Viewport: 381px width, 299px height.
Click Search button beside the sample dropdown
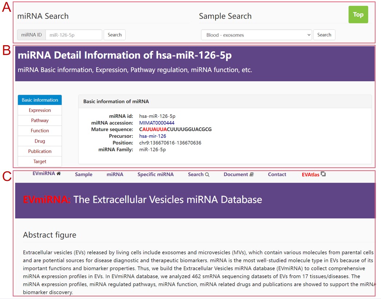point(324,35)
